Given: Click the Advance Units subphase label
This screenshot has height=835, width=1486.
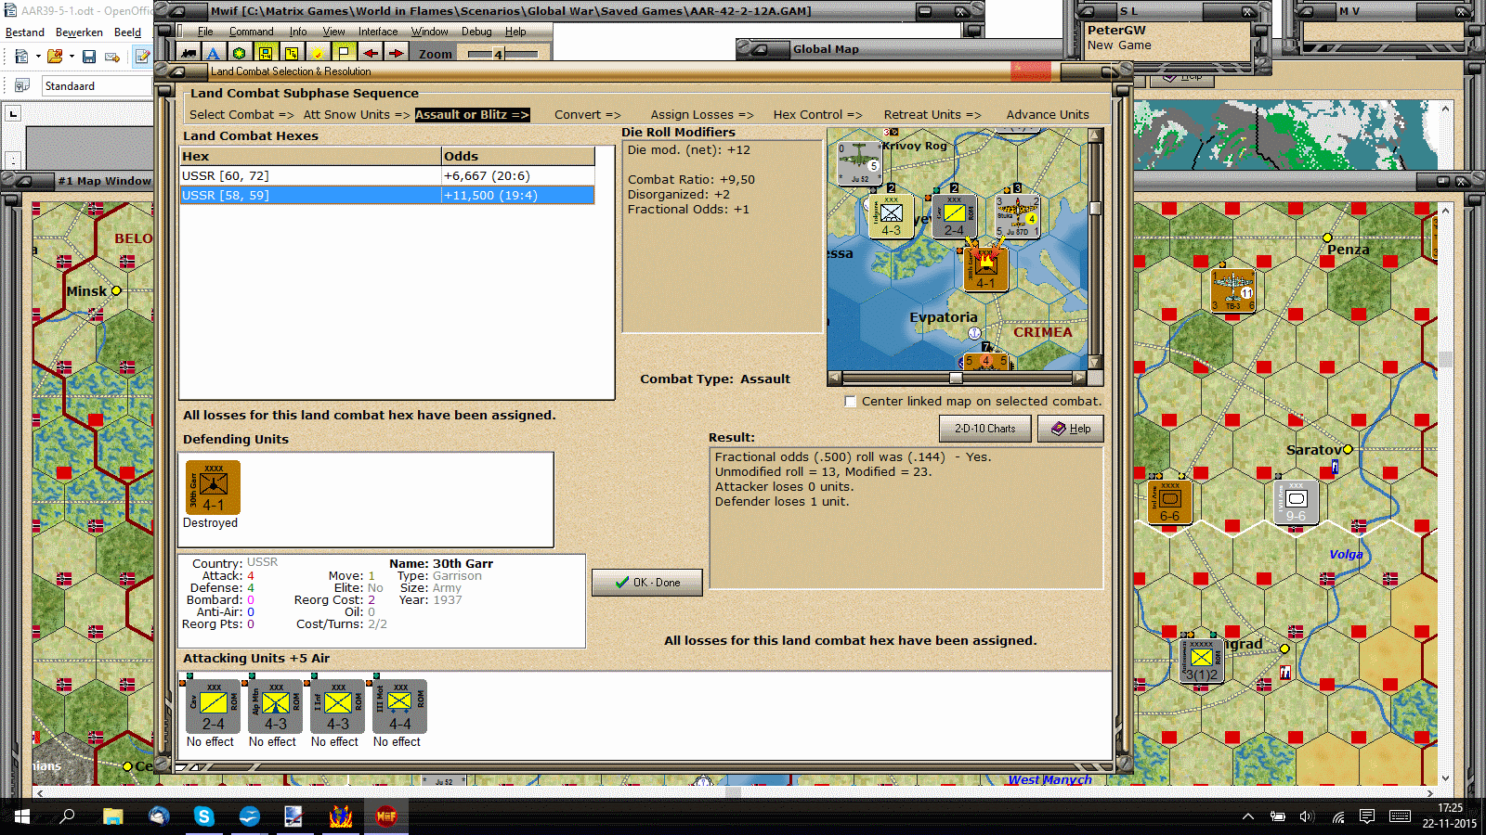Looking at the screenshot, I should (x=1048, y=115).
